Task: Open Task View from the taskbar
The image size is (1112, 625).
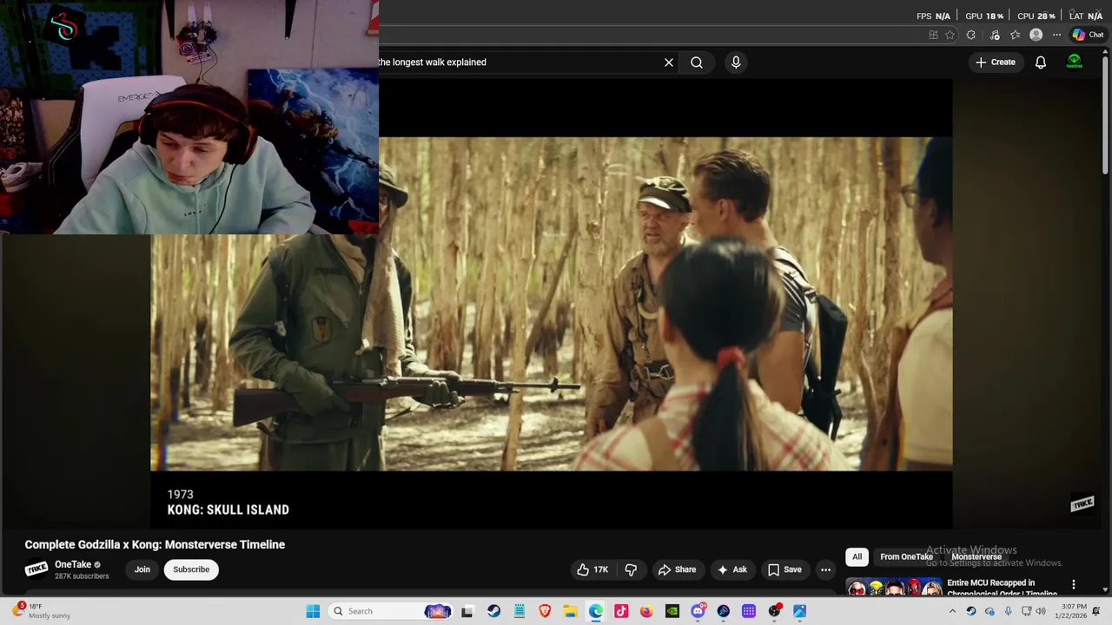Action: coord(467,611)
